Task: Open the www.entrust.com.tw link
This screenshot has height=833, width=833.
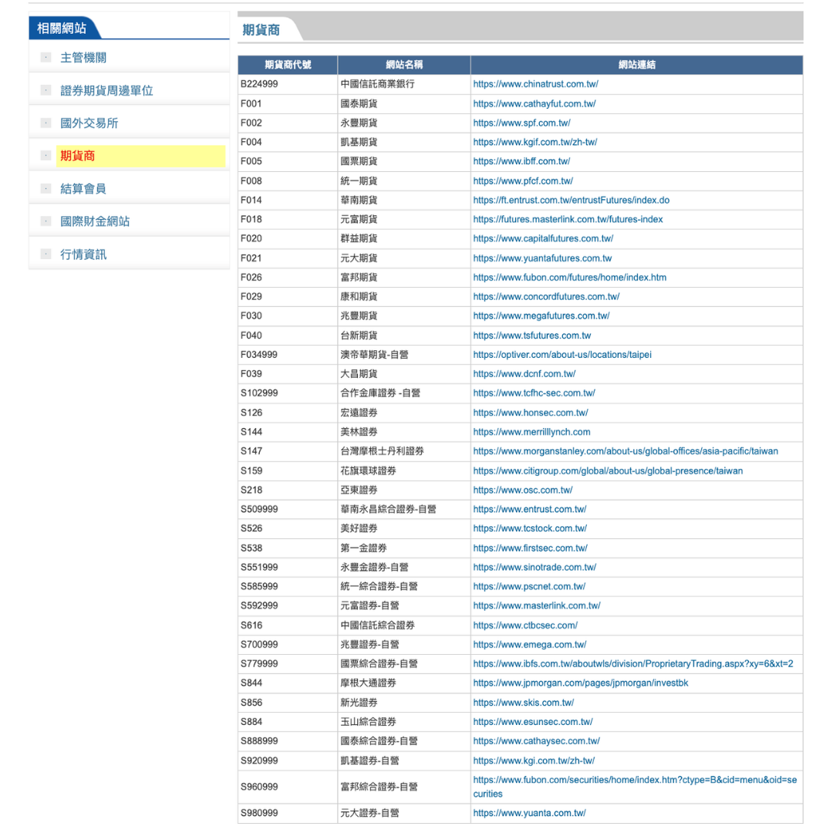Action: [x=530, y=509]
